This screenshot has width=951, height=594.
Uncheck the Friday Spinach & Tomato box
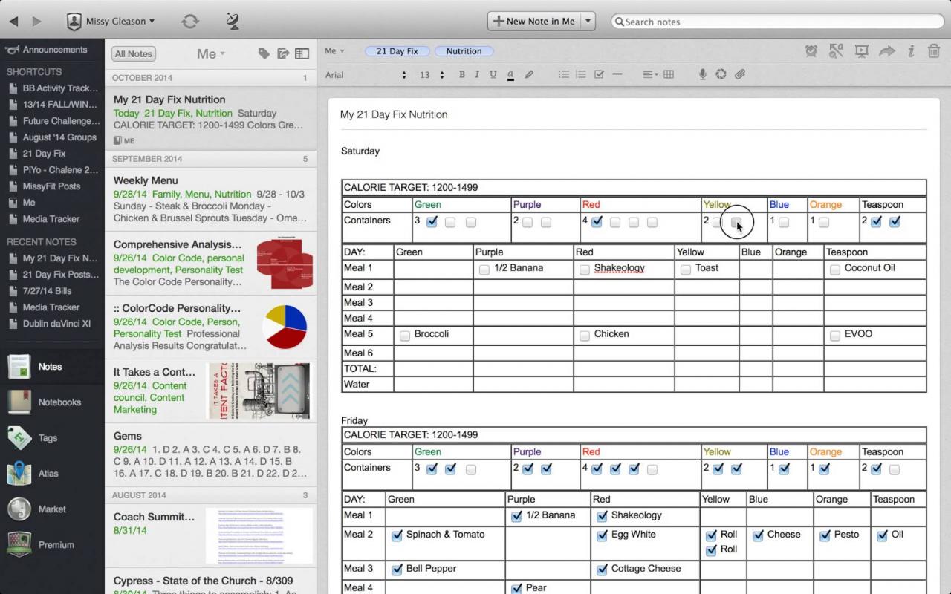tap(397, 535)
